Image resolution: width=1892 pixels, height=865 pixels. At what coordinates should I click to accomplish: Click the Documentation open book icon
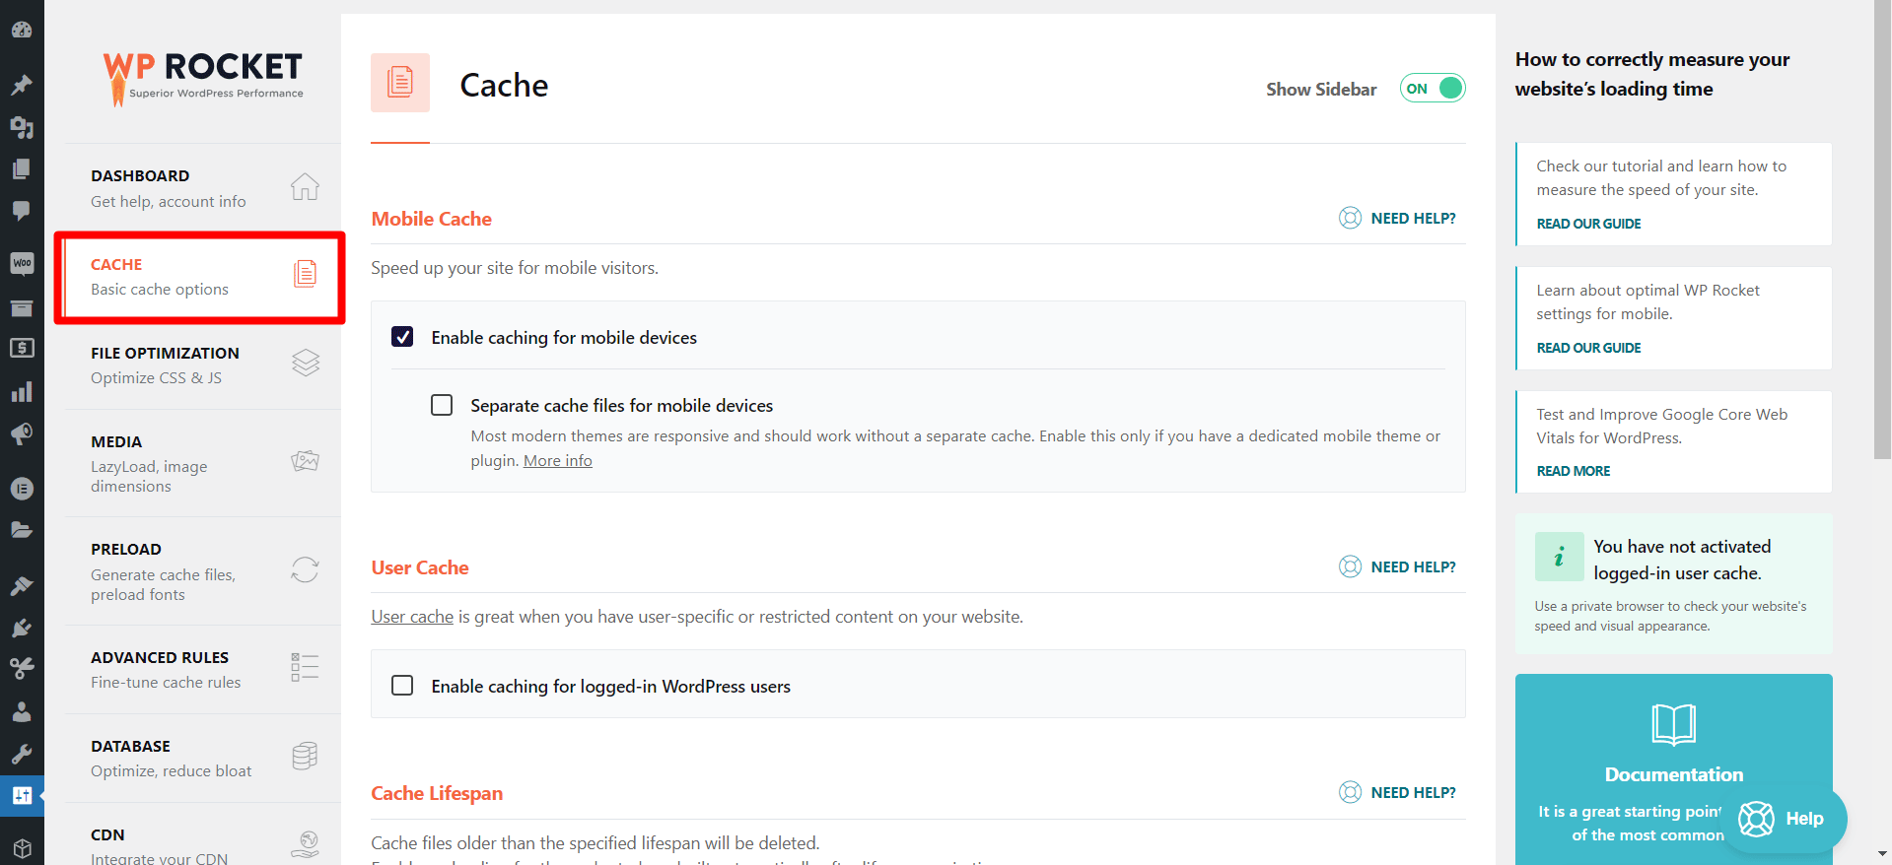click(1673, 724)
